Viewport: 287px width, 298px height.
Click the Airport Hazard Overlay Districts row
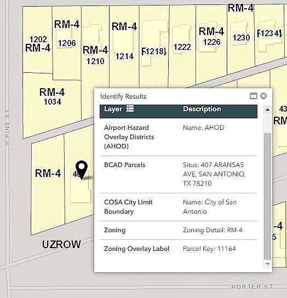click(x=179, y=137)
